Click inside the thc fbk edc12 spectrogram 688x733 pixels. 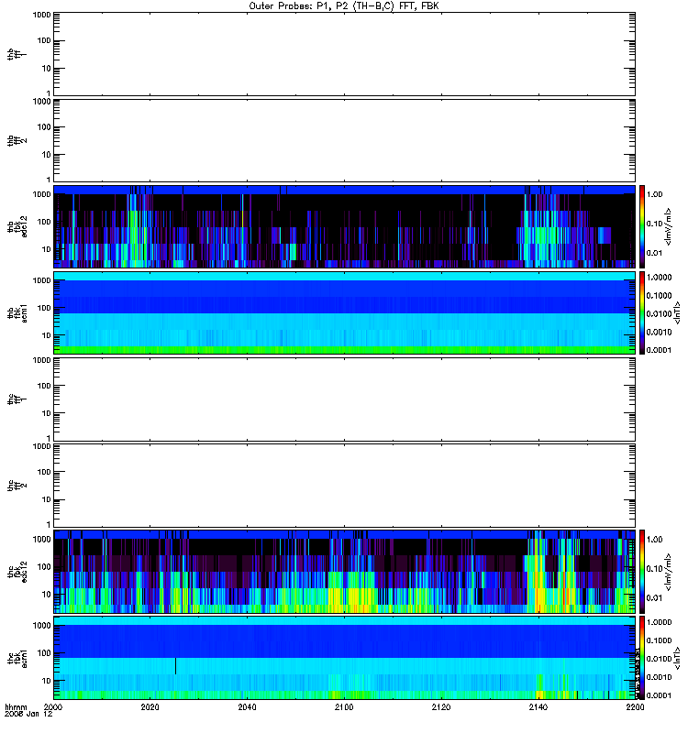pyautogui.click(x=344, y=571)
